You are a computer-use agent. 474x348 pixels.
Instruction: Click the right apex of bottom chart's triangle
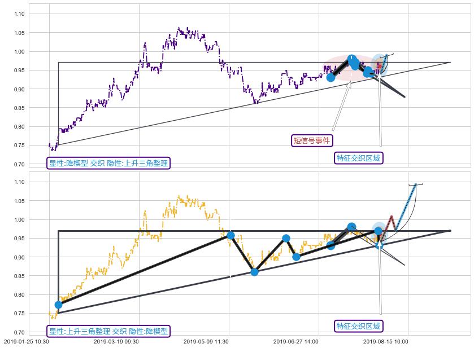pyautogui.click(x=450, y=230)
